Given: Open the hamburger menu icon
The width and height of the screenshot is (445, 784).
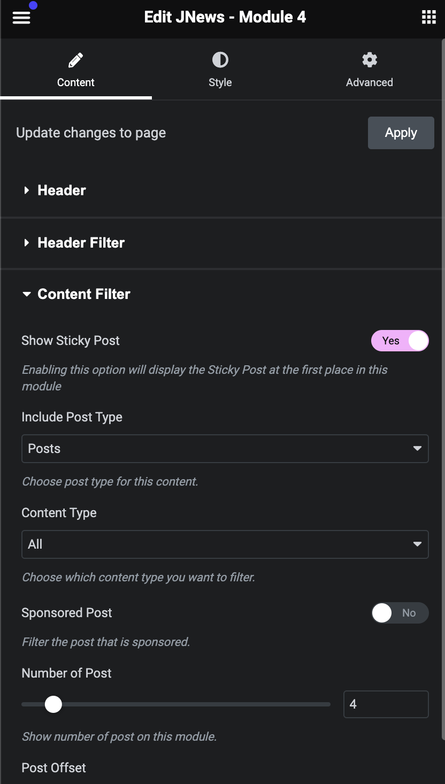Looking at the screenshot, I should (21, 17).
